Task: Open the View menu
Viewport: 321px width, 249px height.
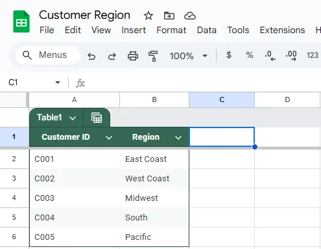Action: click(x=101, y=30)
